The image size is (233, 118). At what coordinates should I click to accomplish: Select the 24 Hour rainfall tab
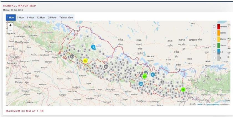52,17
